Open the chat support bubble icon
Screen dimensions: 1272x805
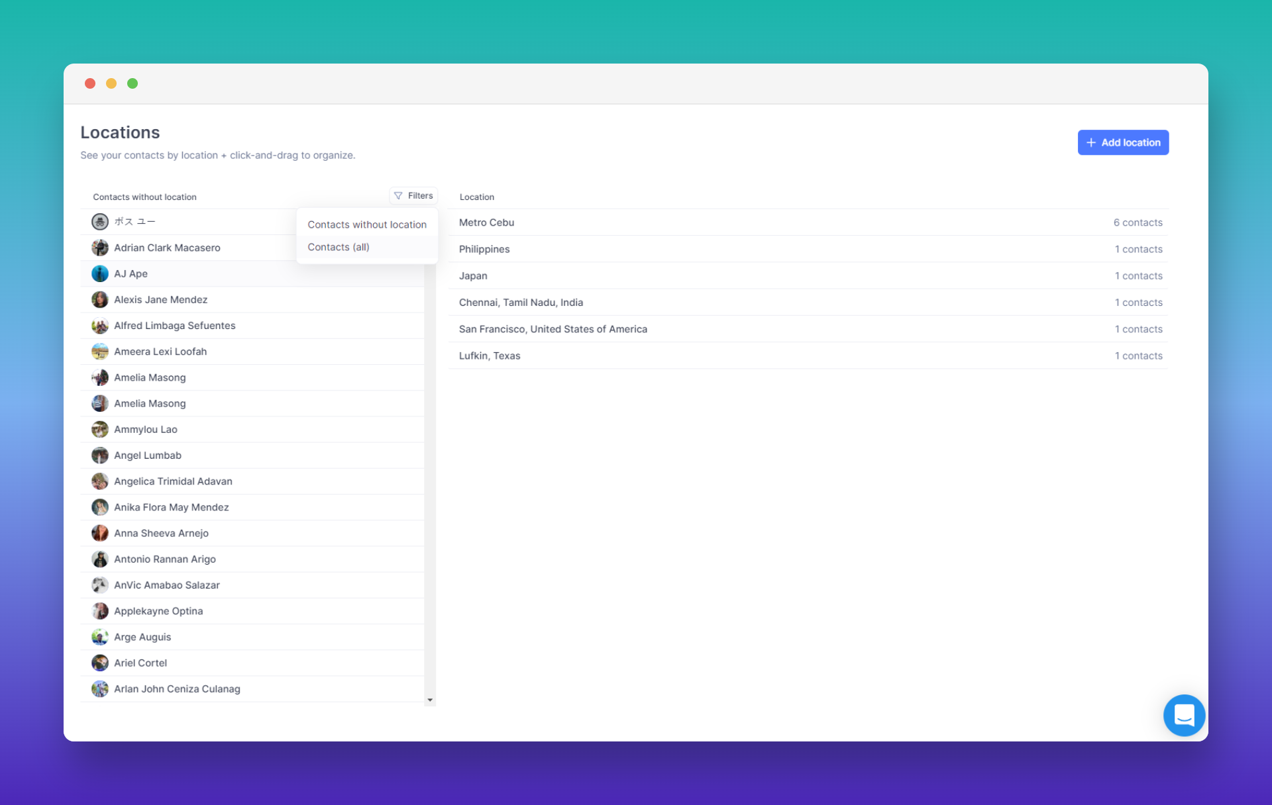[x=1184, y=715]
